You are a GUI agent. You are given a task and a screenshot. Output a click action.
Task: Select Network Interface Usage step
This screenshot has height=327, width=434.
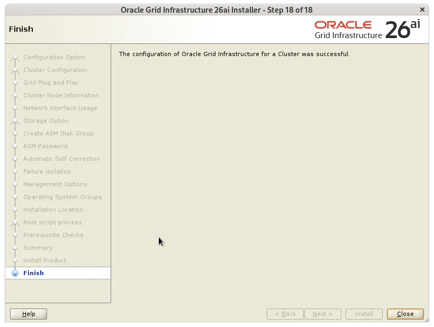[60, 108]
